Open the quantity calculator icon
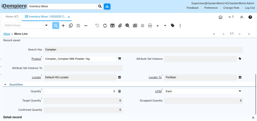The height and width of the screenshot is (121, 257). coord(119,91)
